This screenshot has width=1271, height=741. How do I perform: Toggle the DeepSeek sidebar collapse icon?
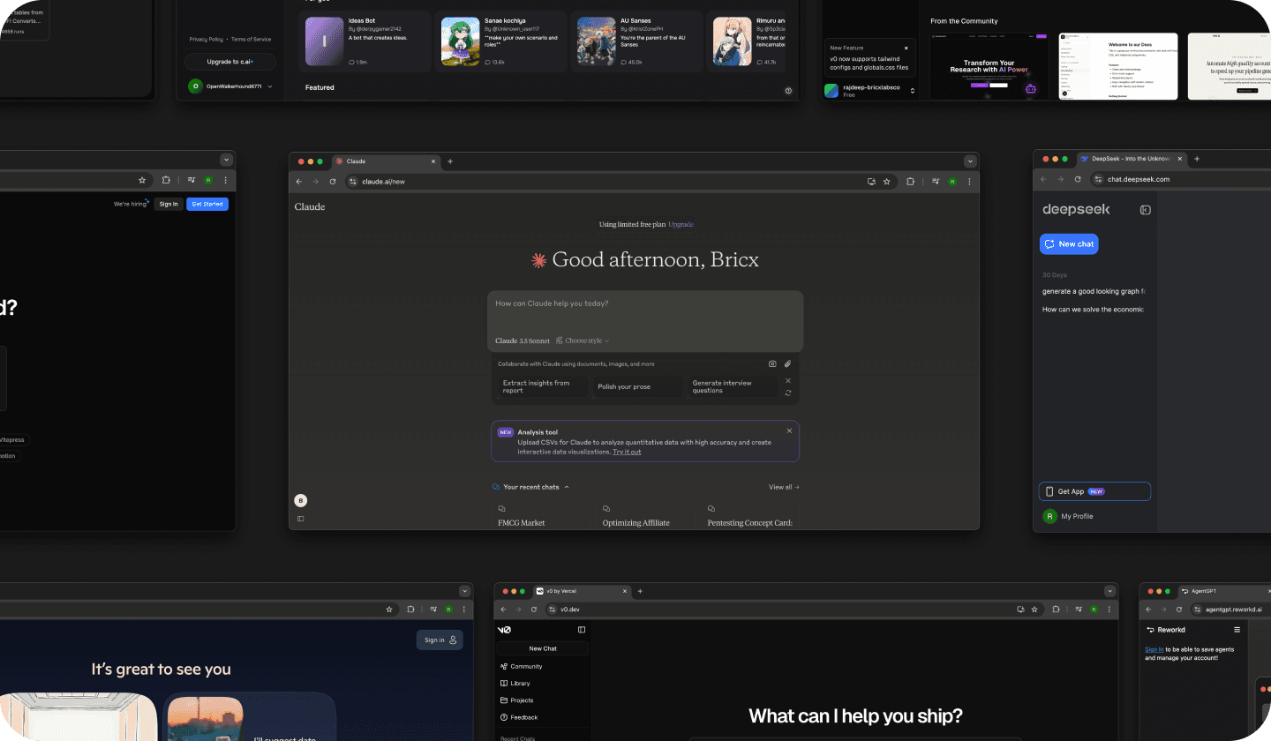click(x=1146, y=210)
